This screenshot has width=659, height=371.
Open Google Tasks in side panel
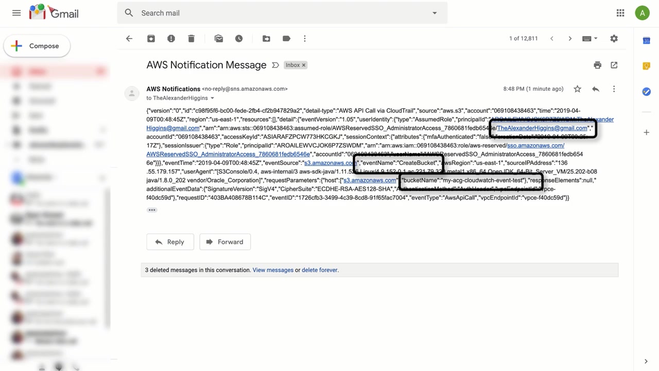pos(646,91)
